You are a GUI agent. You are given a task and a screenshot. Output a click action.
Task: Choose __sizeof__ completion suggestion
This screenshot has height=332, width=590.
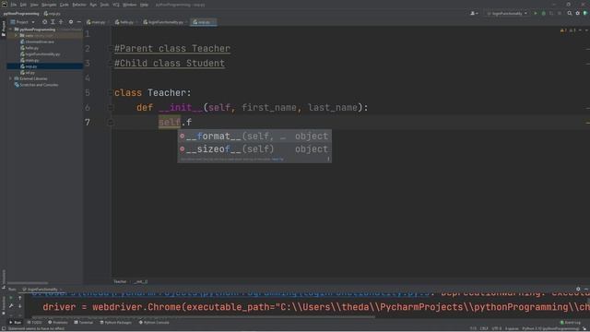point(254,149)
